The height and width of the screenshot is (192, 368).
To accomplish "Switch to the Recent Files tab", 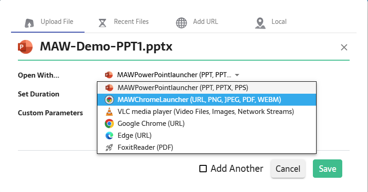I will 131,22.
